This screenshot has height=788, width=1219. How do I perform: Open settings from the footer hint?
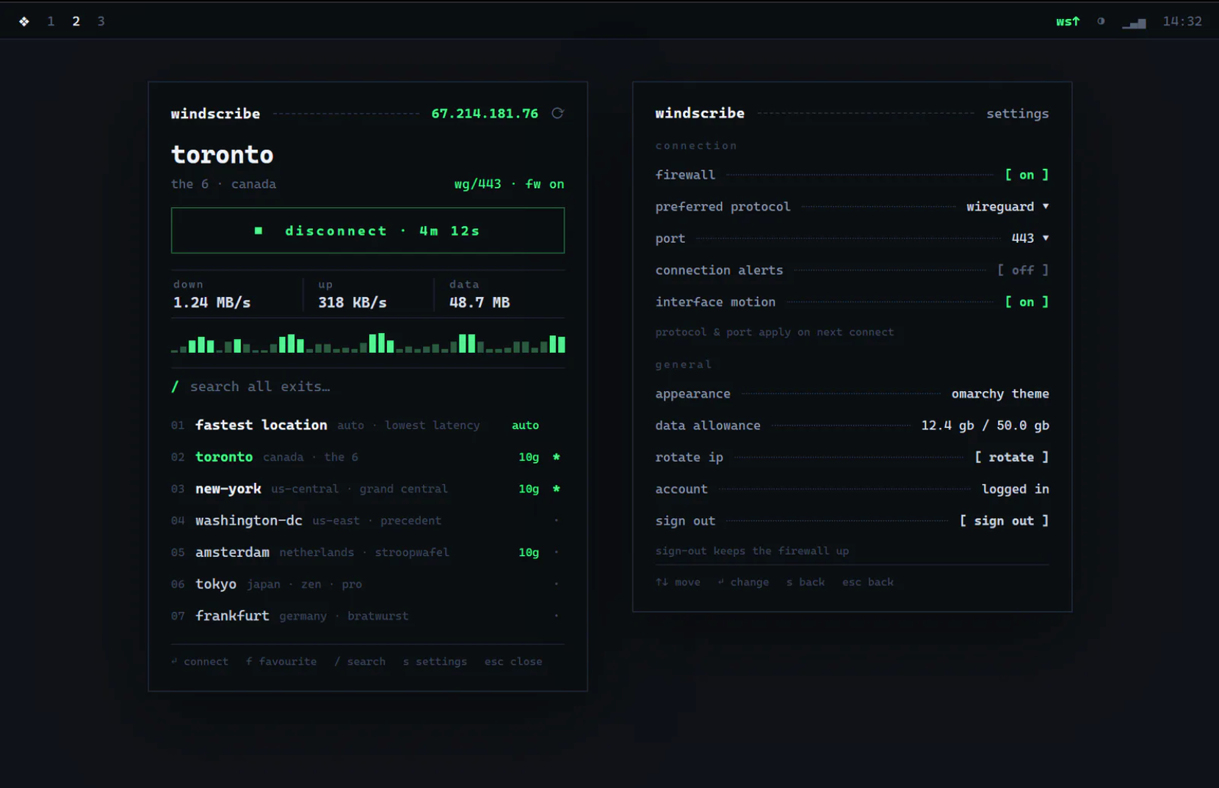click(x=435, y=661)
